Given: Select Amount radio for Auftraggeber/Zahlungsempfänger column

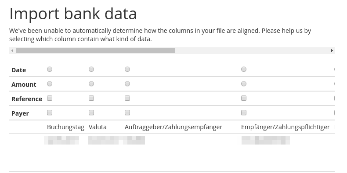Looking at the screenshot, I should click(x=127, y=84).
